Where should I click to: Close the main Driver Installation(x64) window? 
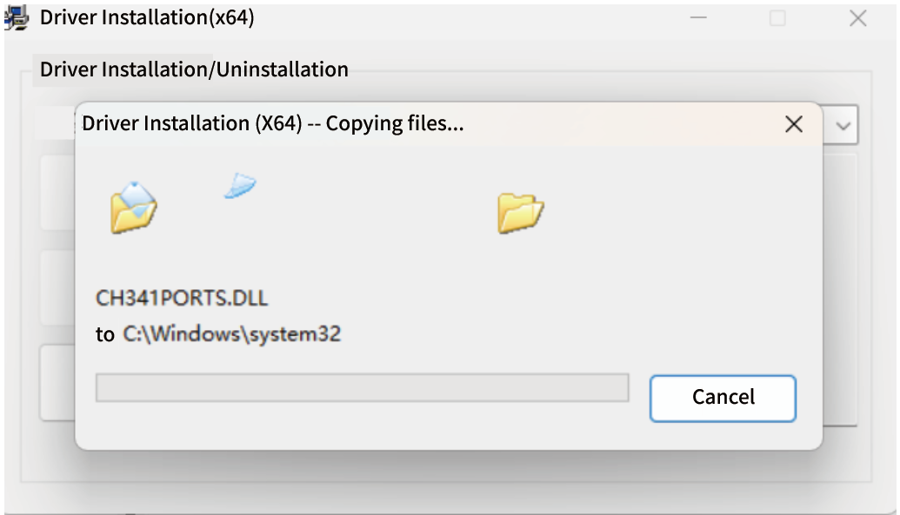click(x=857, y=18)
